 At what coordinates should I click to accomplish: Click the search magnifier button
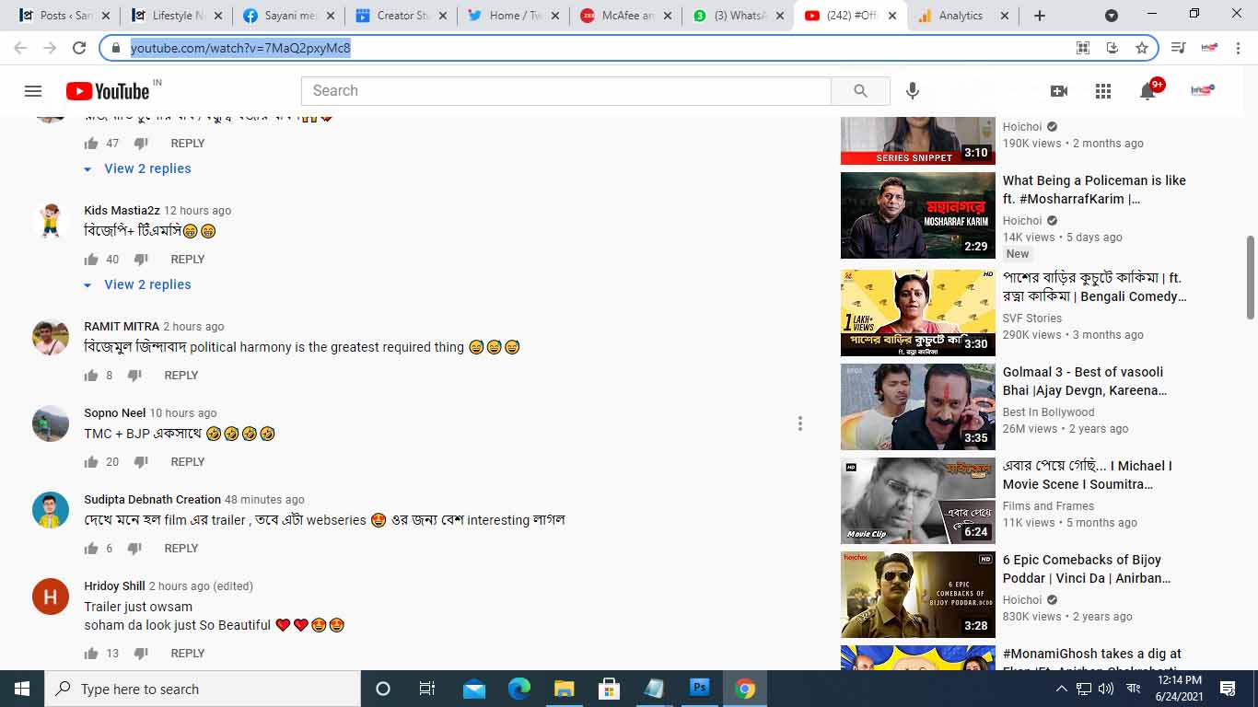[860, 91]
